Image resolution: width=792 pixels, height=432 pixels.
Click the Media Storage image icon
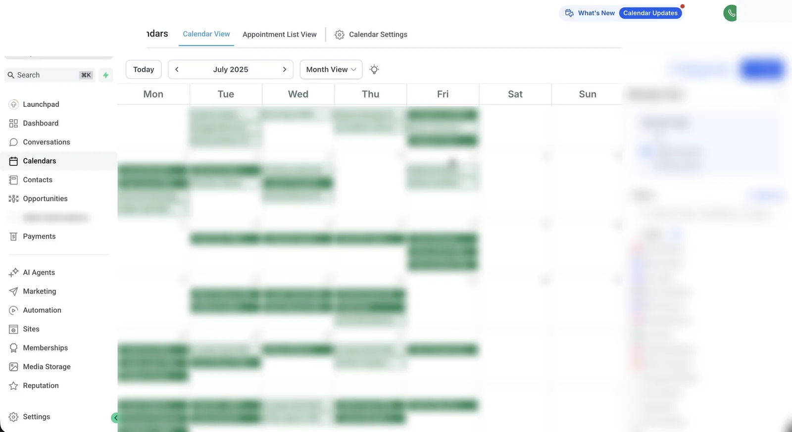[13, 367]
